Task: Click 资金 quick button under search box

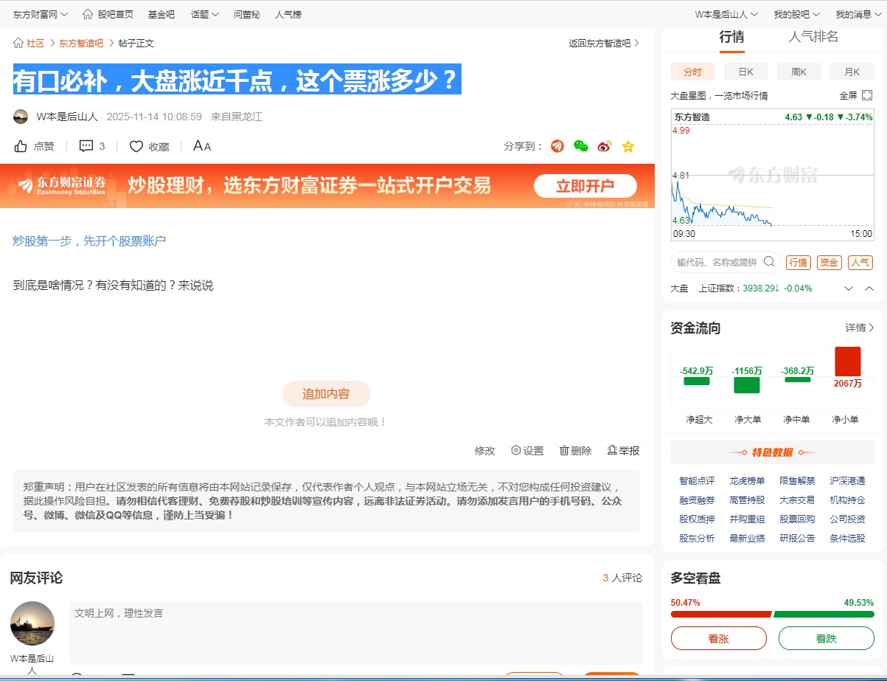Action: click(x=829, y=262)
